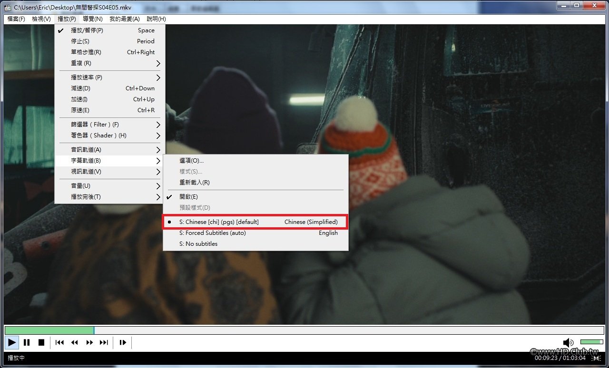Select the Forced Subtitles (auto) track
Viewport: 609px width, 368px height.
tap(255, 233)
